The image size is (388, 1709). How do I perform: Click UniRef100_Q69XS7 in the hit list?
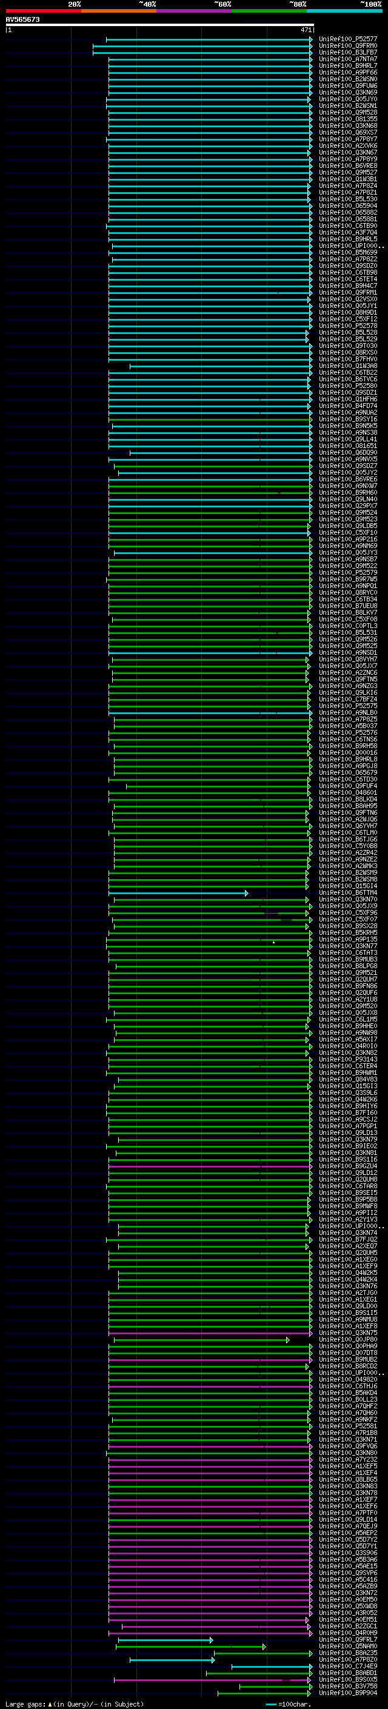(348, 133)
